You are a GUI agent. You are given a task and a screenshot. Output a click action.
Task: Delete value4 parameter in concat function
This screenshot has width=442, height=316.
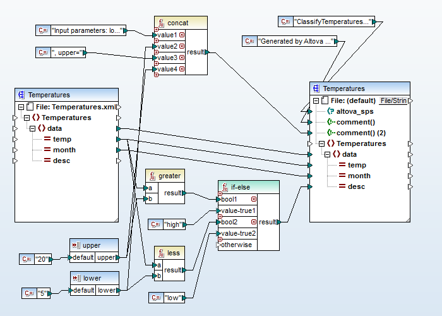pyautogui.click(x=182, y=69)
